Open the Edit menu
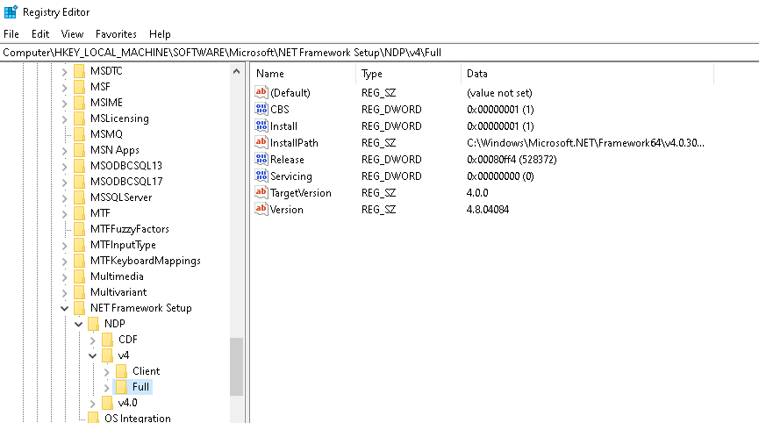Viewport: 759px width, 423px height. click(40, 34)
